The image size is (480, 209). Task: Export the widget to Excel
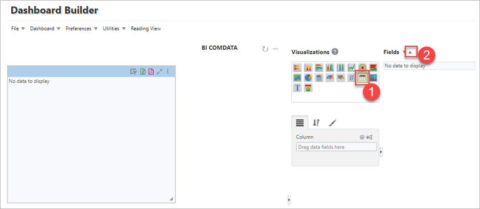[142, 71]
